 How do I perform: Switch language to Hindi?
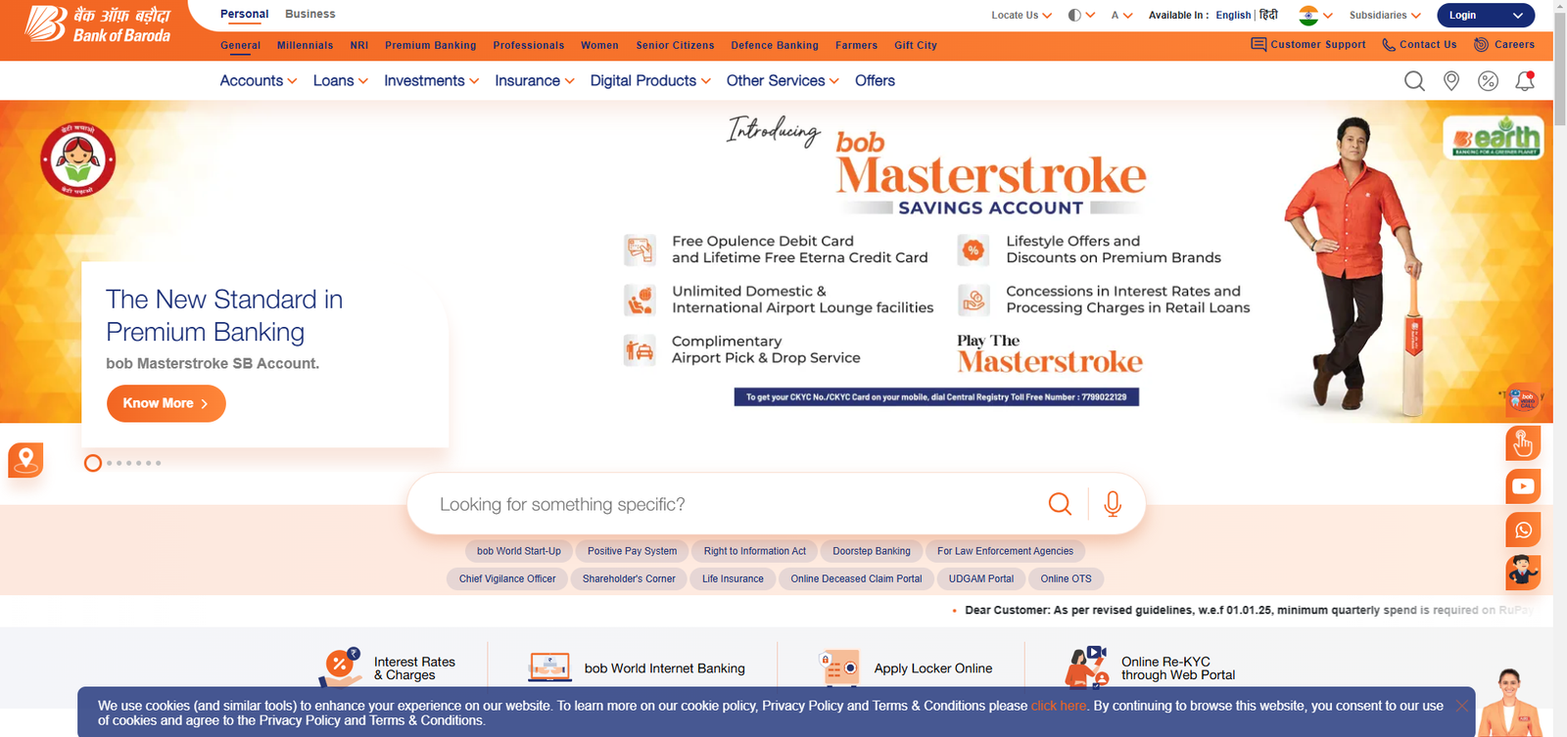[1268, 15]
